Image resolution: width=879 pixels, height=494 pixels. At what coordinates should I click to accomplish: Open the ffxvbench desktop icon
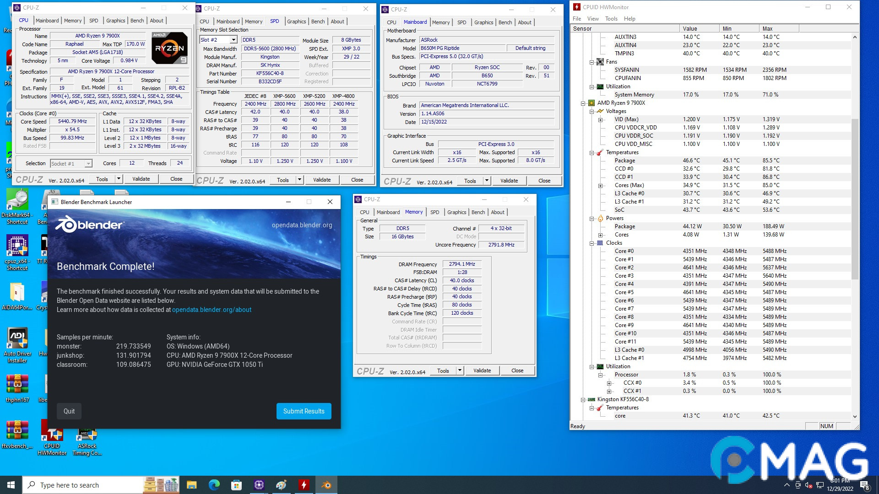(16, 430)
